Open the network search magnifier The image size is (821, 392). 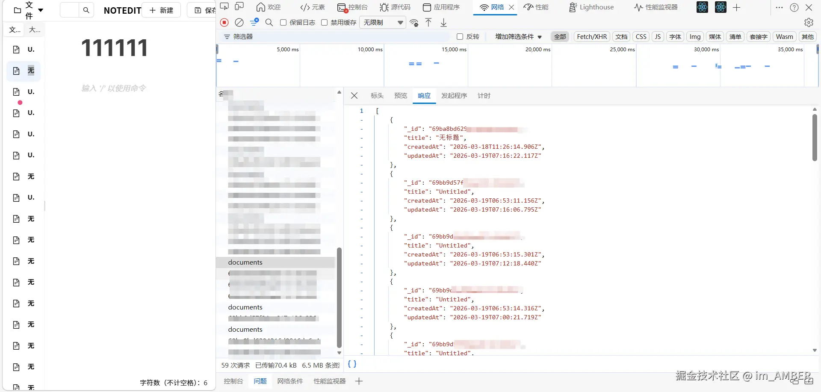[269, 22]
